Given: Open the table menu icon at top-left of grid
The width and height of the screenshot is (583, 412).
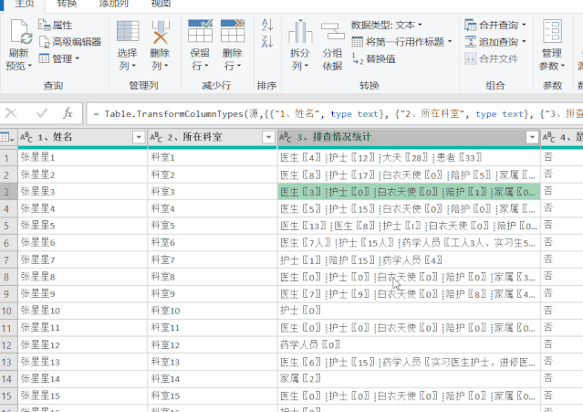Looking at the screenshot, I should tap(7, 137).
